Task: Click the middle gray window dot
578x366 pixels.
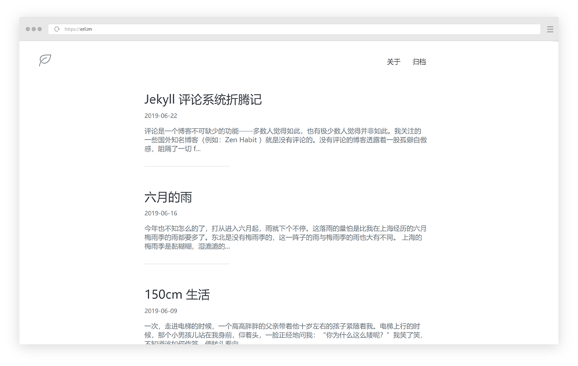Action: pos(34,29)
